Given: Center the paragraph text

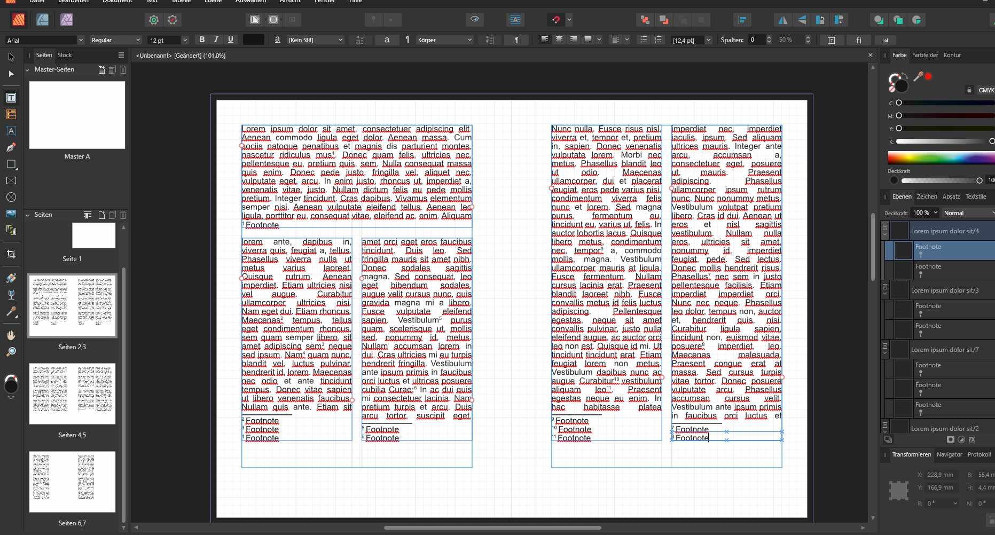Looking at the screenshot, I should click(x=559, y=40).
